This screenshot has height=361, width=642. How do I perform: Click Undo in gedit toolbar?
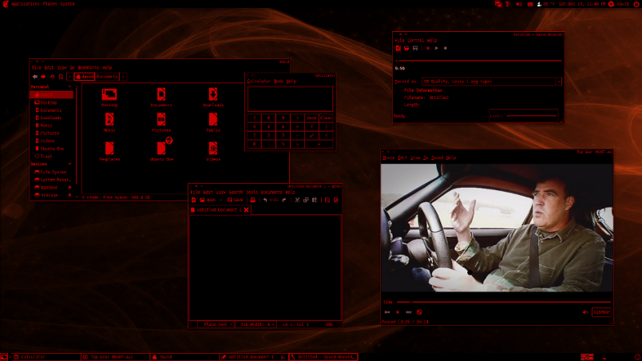271,200
